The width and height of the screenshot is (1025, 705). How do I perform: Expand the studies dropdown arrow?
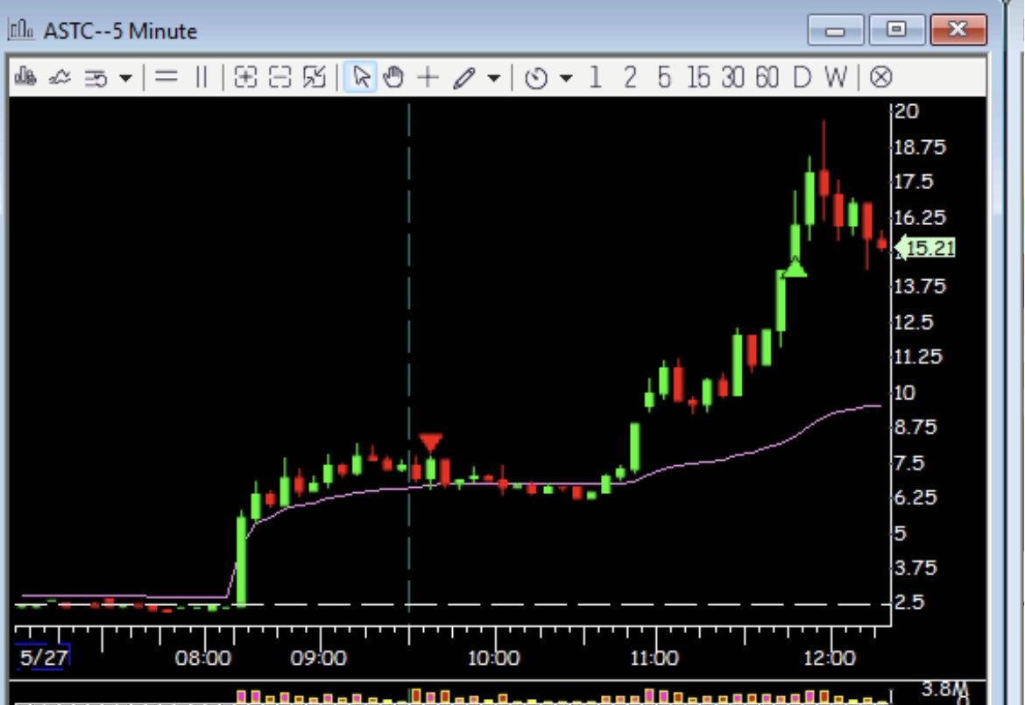click(125, 79)
